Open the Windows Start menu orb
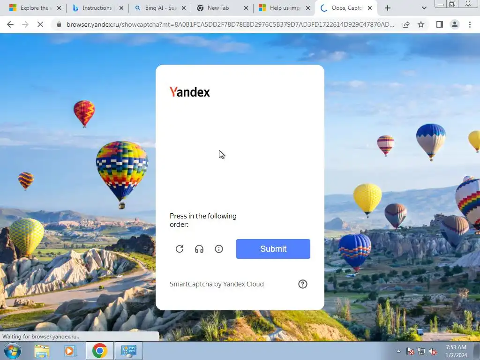Viewport: 480px width, 360px height. pyautogui.click(x=13, y=351)
